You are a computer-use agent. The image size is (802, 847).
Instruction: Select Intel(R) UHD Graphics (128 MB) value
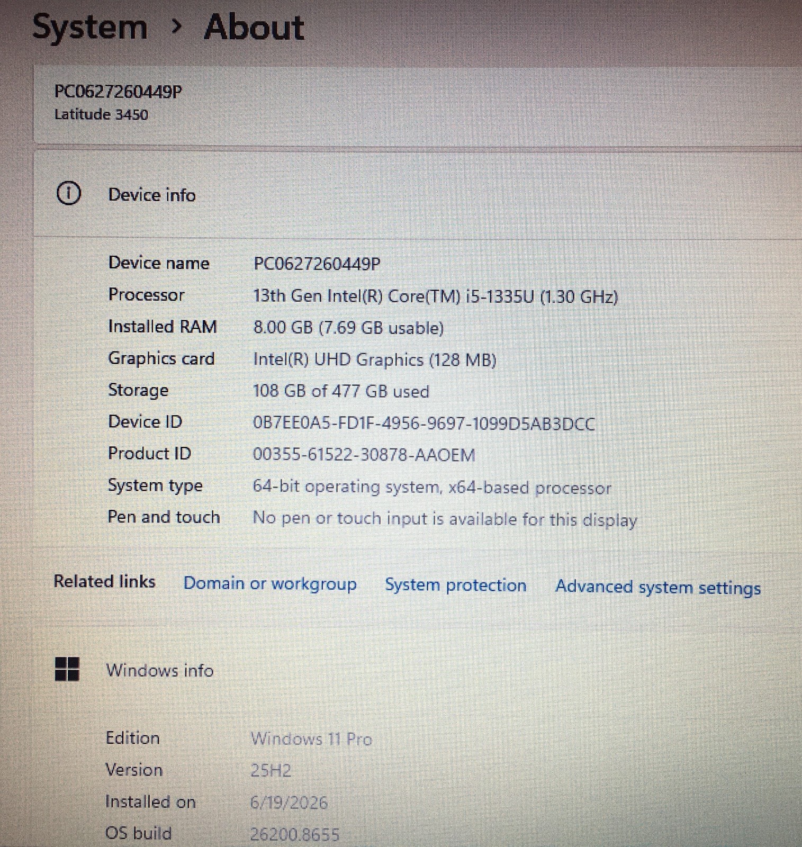coord(375,360)
